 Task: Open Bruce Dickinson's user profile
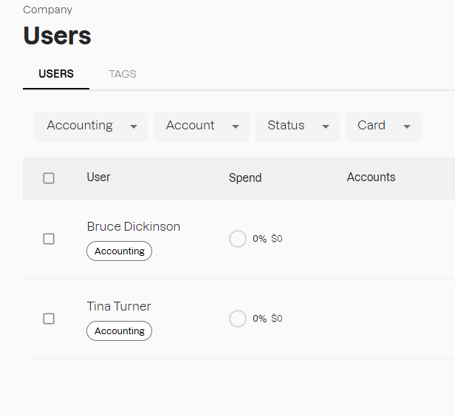tap(133, 227)
